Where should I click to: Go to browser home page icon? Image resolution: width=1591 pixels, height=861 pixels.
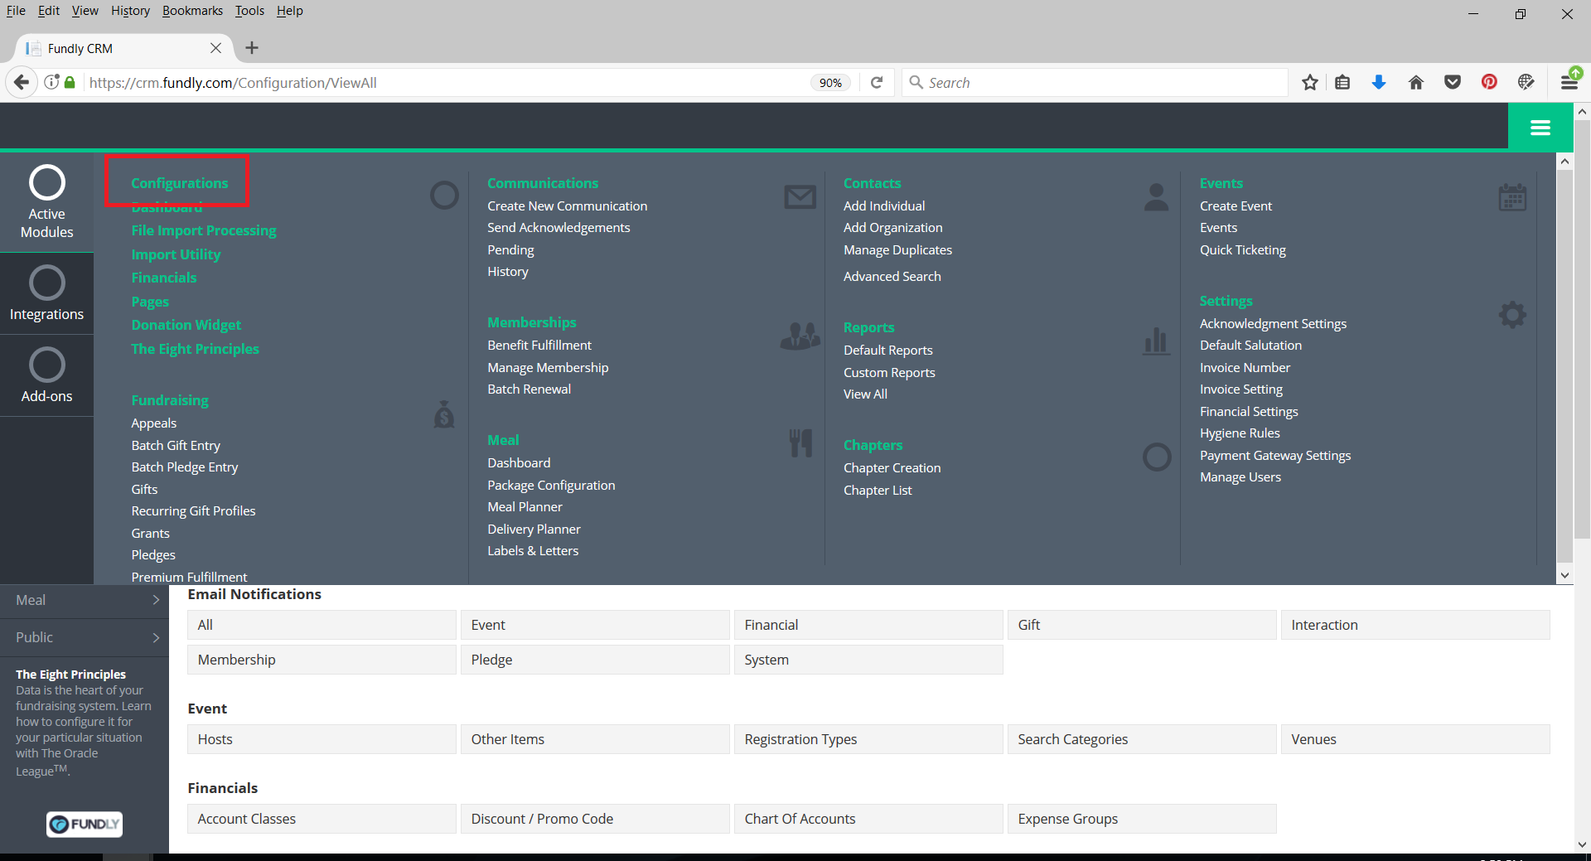(1415, 82)
